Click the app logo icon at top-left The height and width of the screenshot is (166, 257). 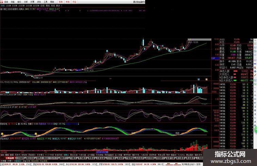[x=1, y=2]
